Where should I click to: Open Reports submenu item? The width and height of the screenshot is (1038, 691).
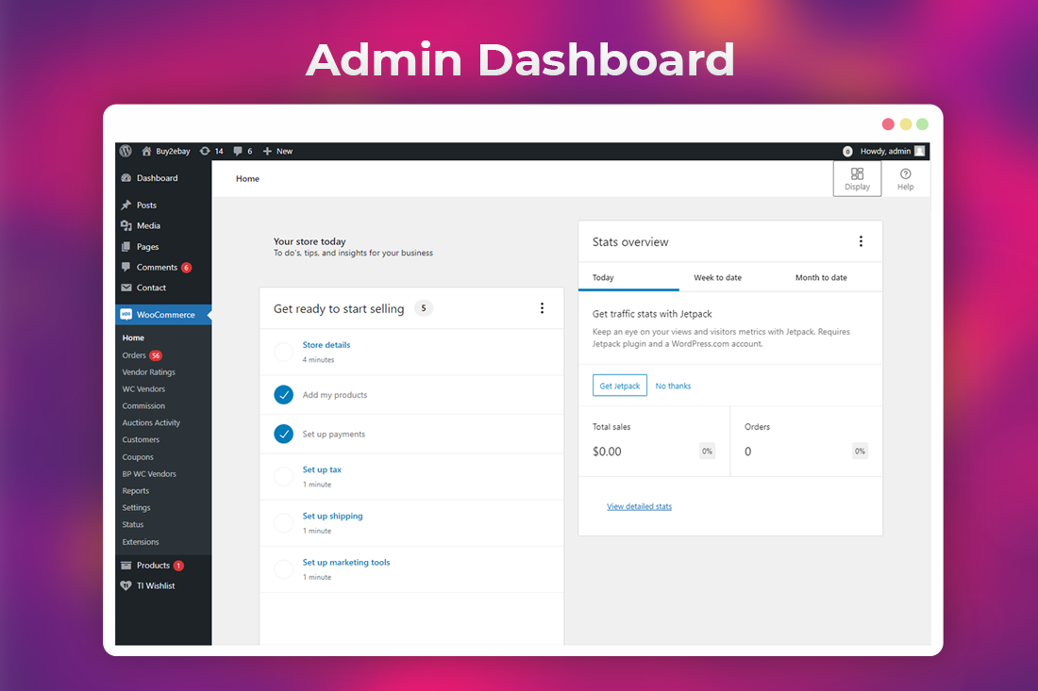136,490
